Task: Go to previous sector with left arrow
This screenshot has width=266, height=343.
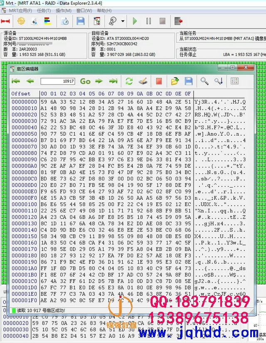Action: click(x=30, y=81)
